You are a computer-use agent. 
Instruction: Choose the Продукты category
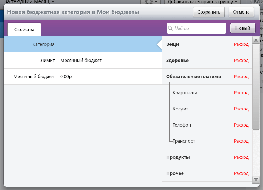(207, 157)
